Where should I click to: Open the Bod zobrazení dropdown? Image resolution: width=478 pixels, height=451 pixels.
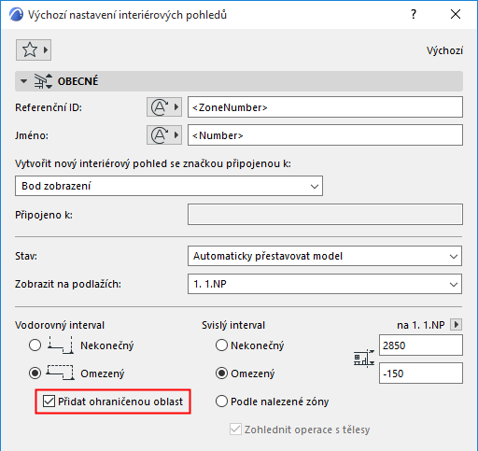pyautogui.click(x=169, y=186)
